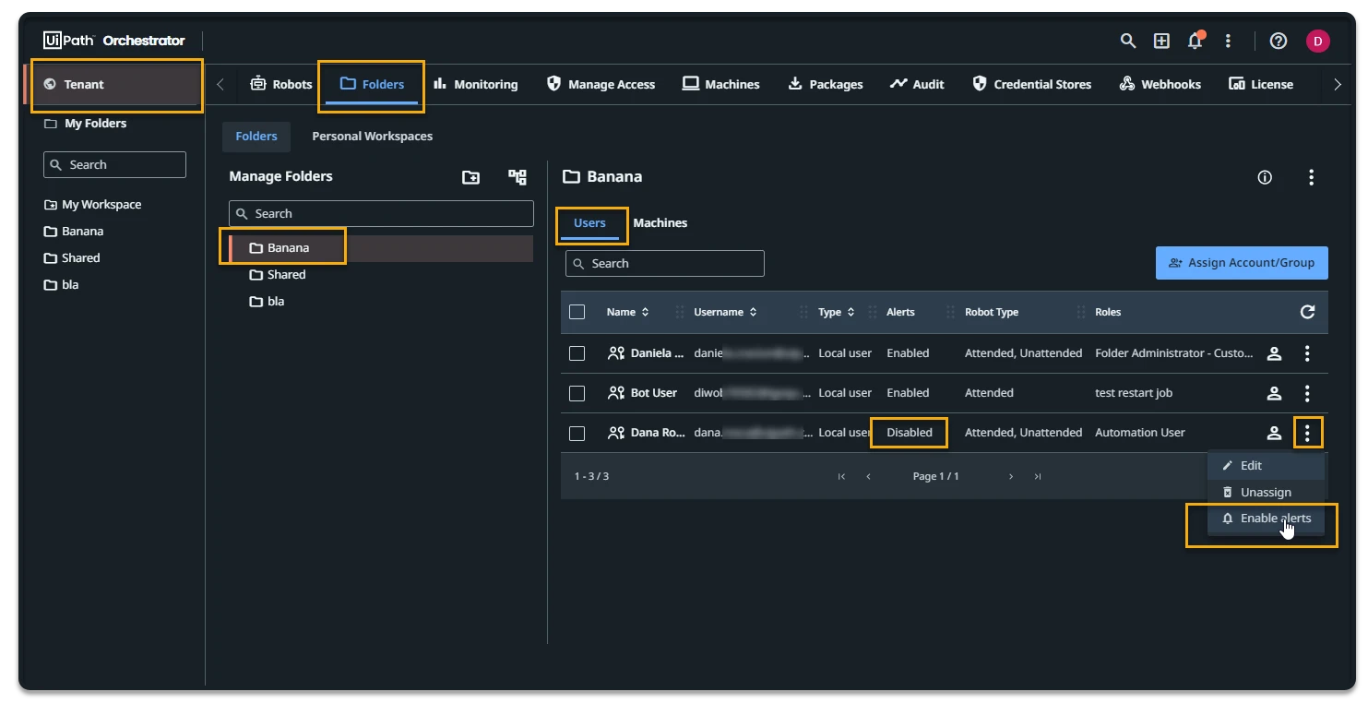This screenshot has height=704, width=1368.
Task: Click the Assign Account/Group button
Action: pos(1242,263)
